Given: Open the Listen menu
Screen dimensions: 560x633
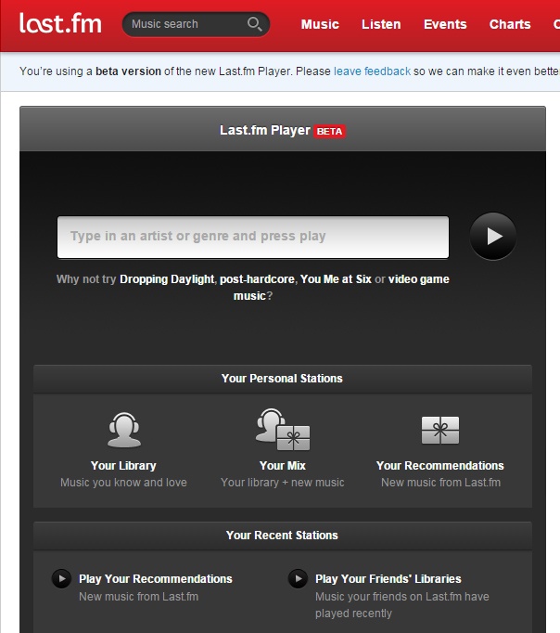Looking at the screenshot, I should [x=381, y=24].
